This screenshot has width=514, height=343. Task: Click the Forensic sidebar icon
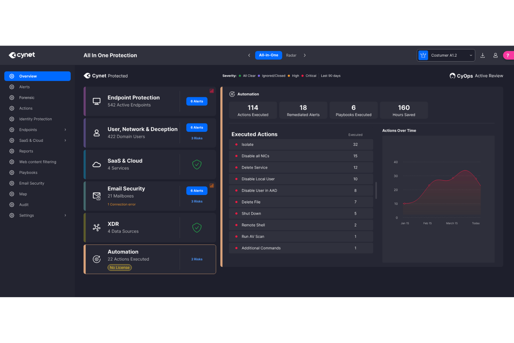(x=12, y=98)
